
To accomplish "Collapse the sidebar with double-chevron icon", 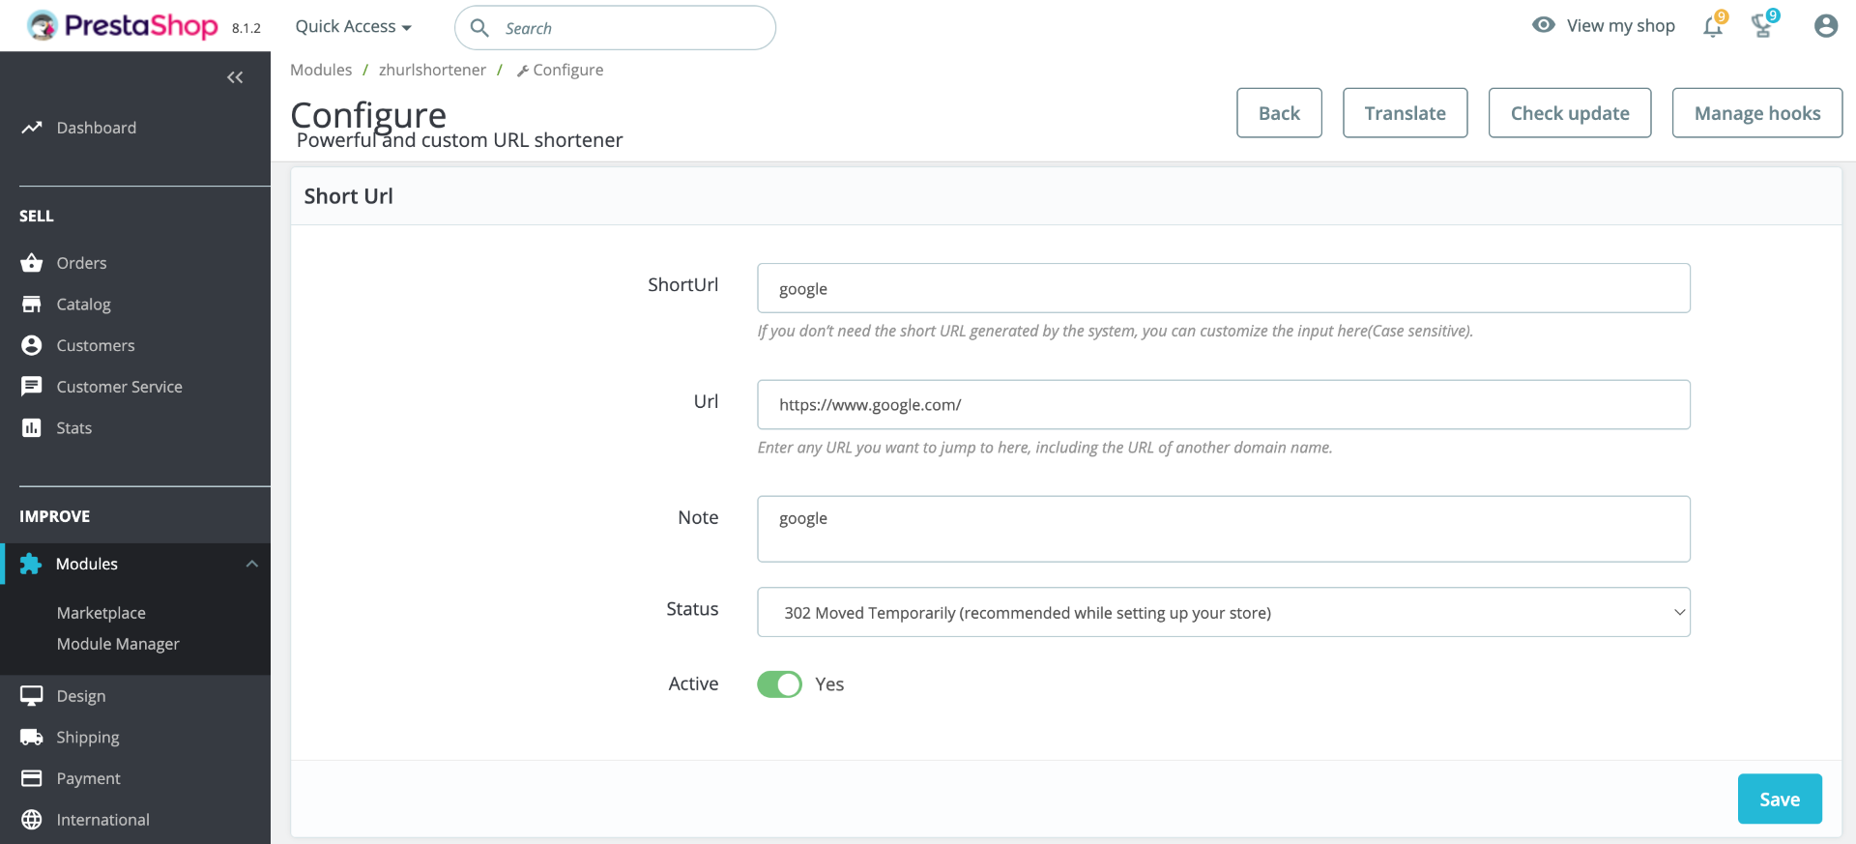I will pyautogui.click(x=235, y=77).
